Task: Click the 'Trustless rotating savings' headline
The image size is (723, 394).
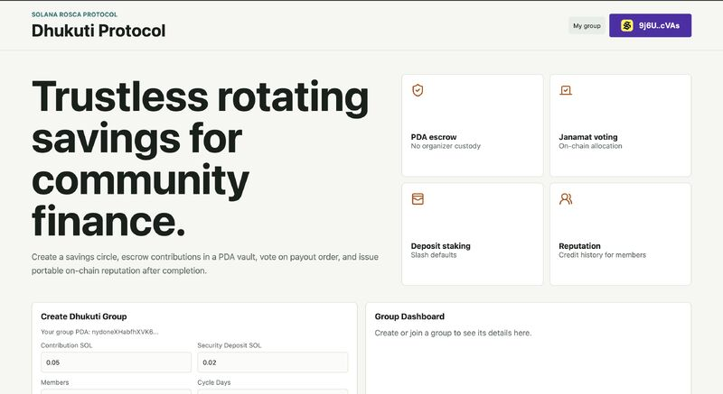Action: click(200, 159)
